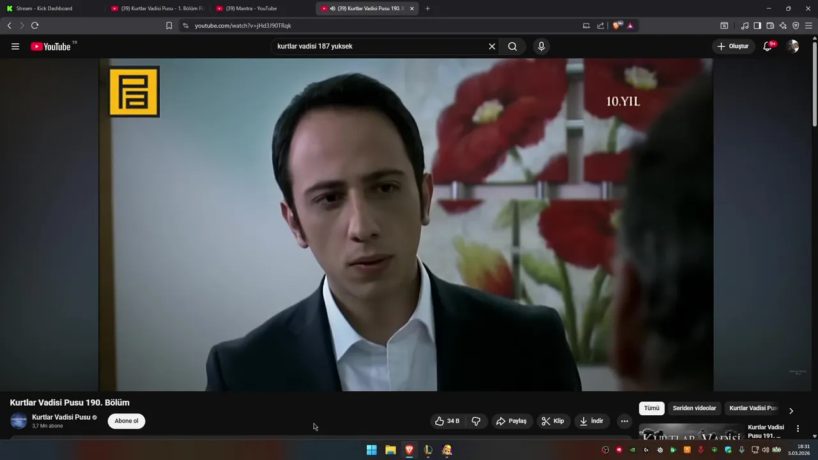This screenshot has height=460, width=818.
Task: Share video using Paylaş button
Action: pos(512,421)
